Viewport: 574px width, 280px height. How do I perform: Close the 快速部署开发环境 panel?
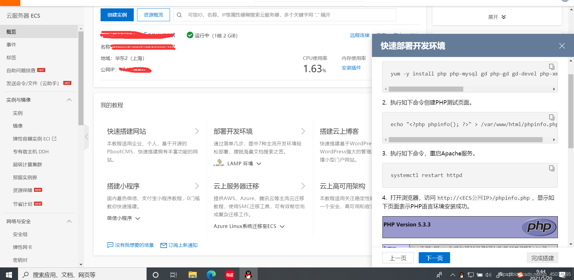562,46
